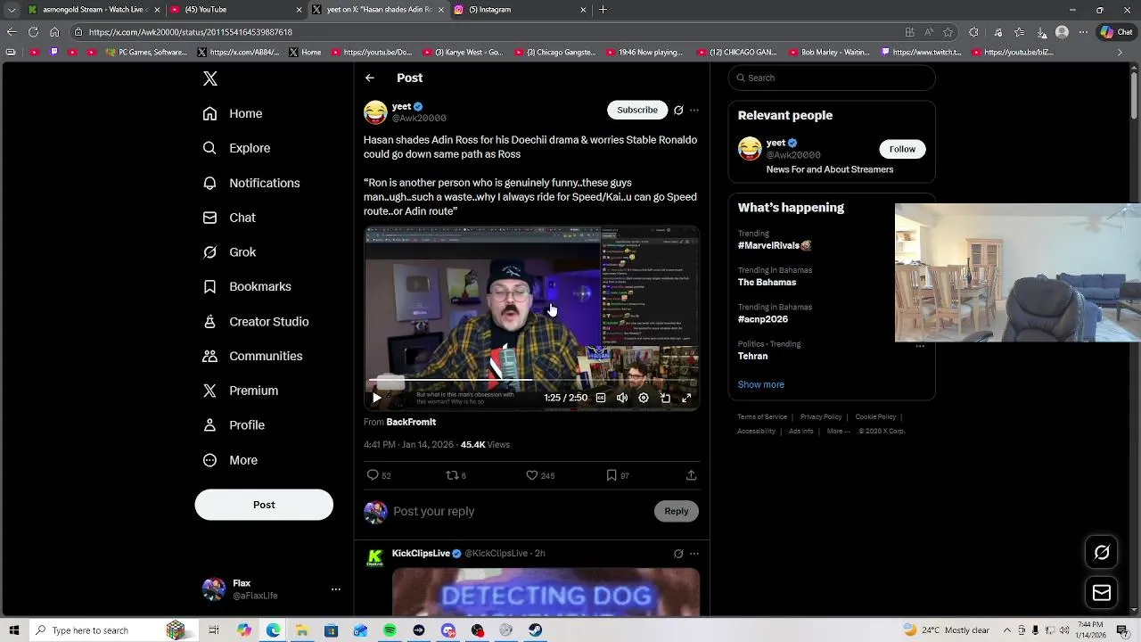Open a new browser tab
The height and width of the screenshot is (642, 1141).
pyautogui.click(x=603, y=10)
